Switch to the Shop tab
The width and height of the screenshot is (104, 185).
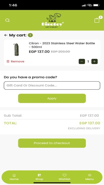pos(39,177)
